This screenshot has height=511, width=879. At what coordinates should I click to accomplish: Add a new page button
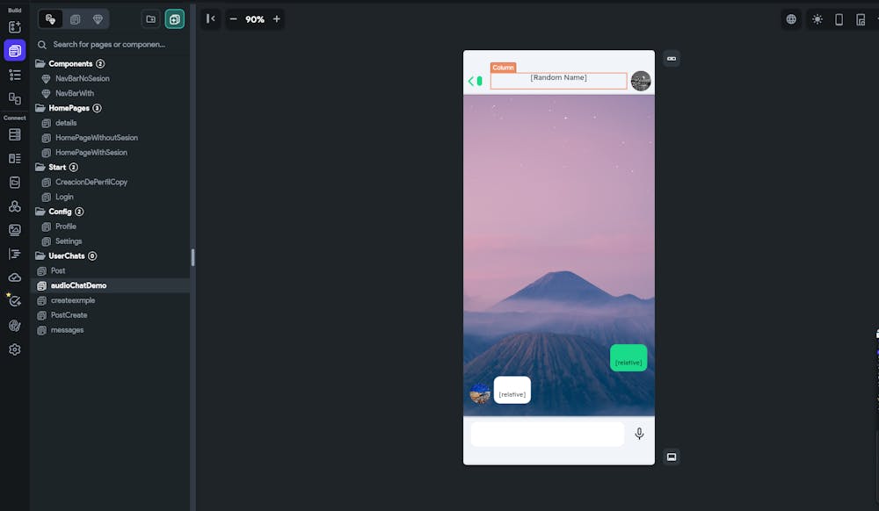175,19
